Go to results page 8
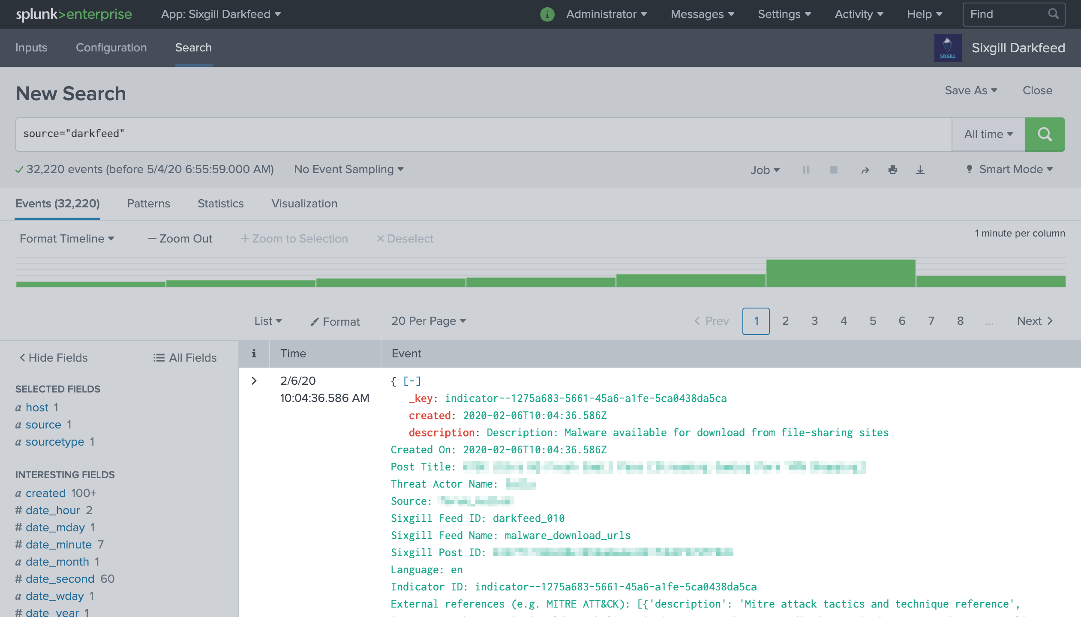Screen dimensions: 1081x617 pyautogui.click(x=960, y=321)
